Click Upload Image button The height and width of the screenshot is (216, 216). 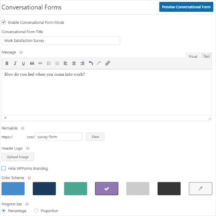tap(18, 157)
